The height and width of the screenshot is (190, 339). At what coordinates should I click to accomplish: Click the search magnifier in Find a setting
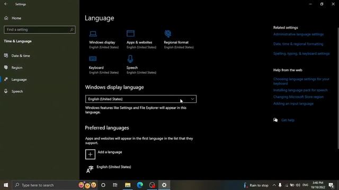72,30
